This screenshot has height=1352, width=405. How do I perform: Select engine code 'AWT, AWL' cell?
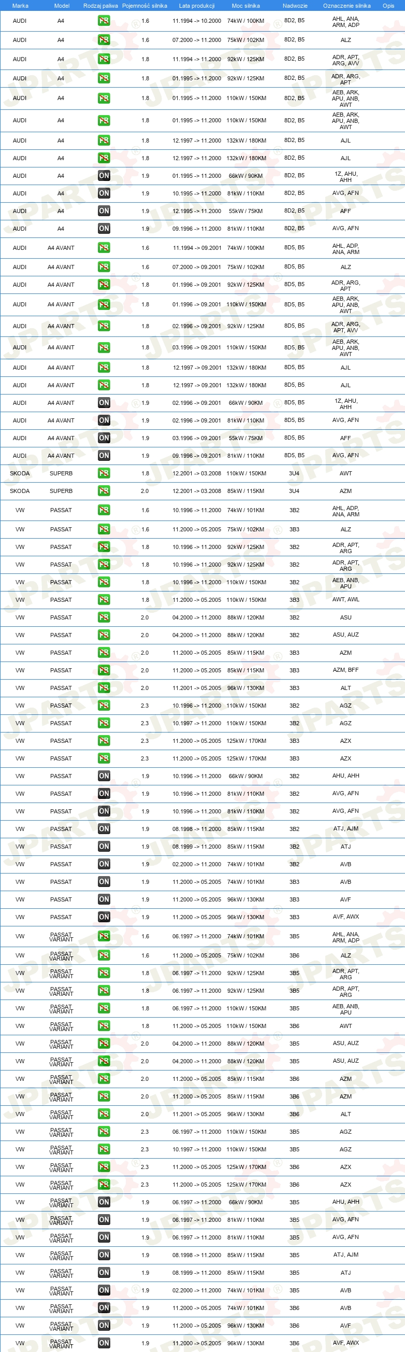(346, 599)
